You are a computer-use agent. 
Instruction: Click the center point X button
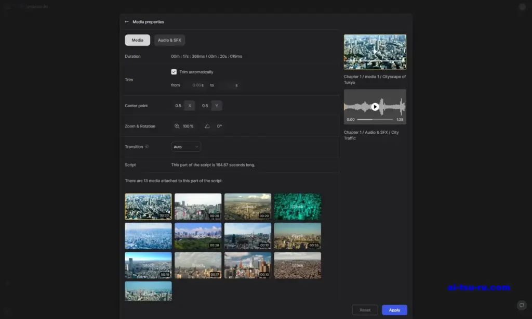click(x=190, y=106)
